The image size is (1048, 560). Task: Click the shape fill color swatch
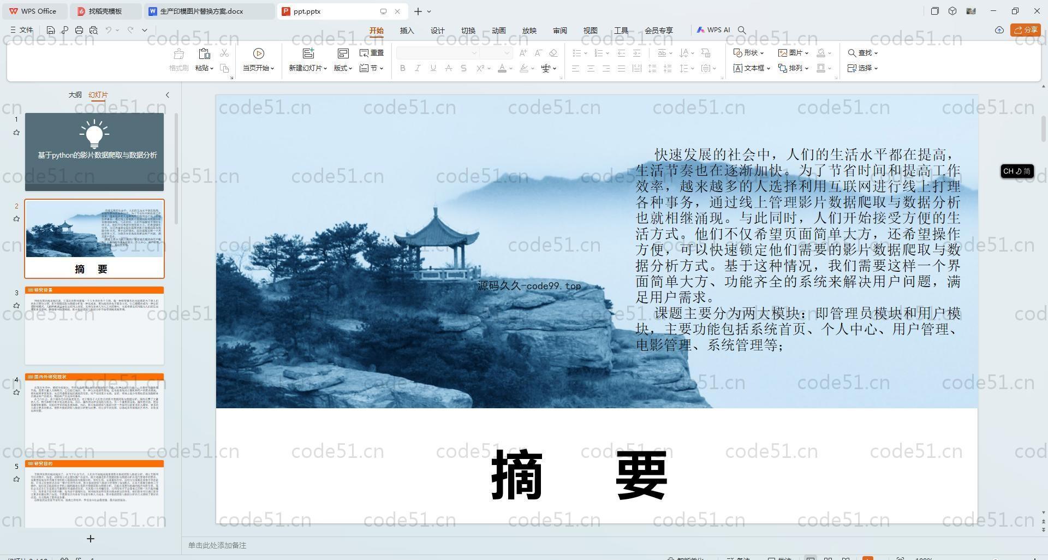coord(821,53)
